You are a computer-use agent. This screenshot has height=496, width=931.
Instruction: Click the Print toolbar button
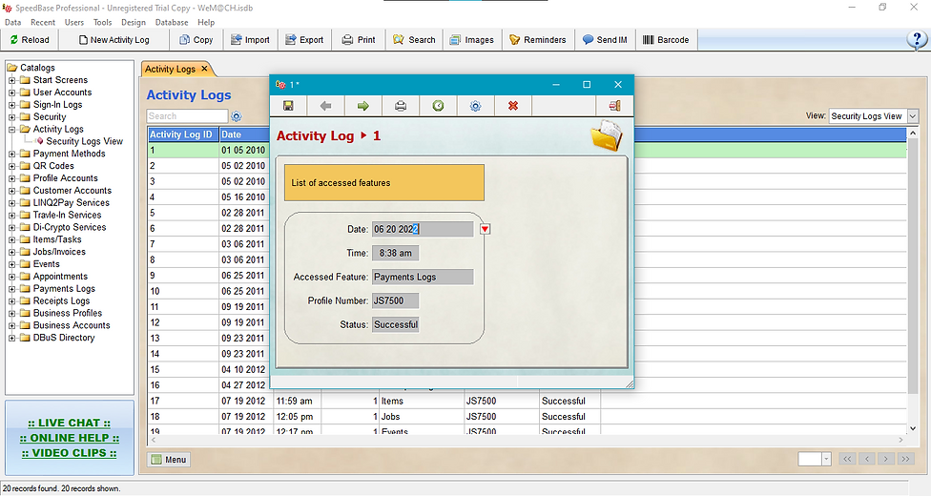coord(359,40)
